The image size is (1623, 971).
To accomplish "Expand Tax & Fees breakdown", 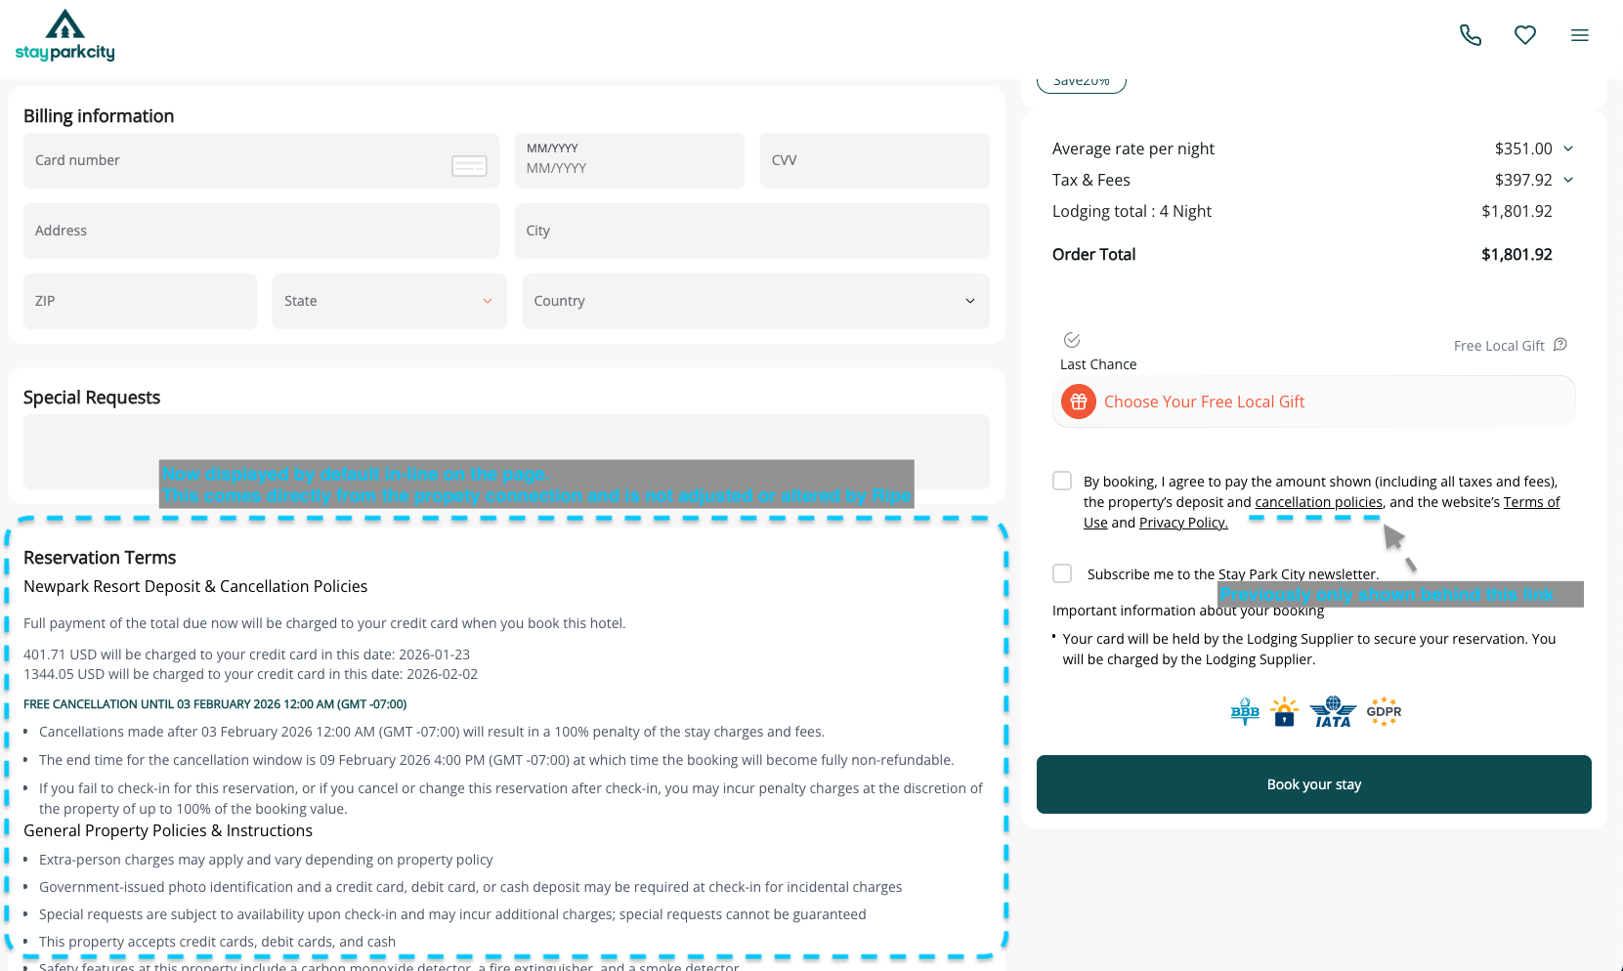I will (1568, 180).
